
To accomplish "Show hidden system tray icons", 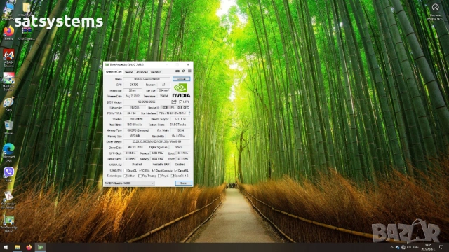I will point(391,247).
